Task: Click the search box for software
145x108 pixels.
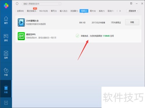Action: (41, 4)
